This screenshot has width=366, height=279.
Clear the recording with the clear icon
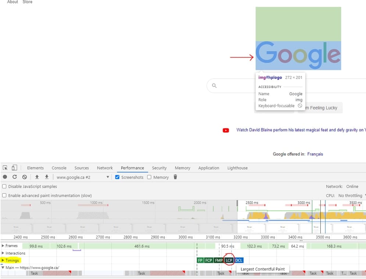pyautogui.click(x=25, y=177)
